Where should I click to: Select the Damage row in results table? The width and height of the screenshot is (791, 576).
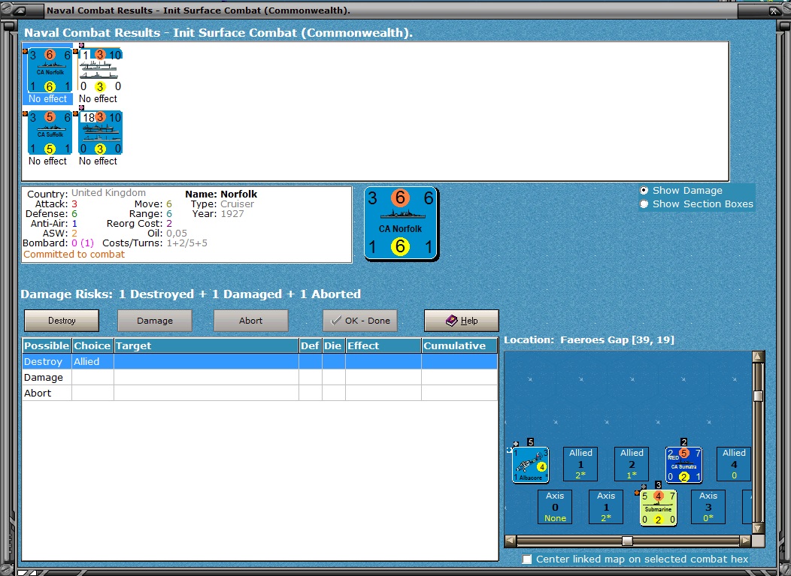(259, 378)
